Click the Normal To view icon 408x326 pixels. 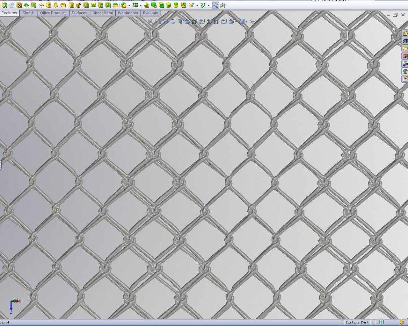coord(173,21)
